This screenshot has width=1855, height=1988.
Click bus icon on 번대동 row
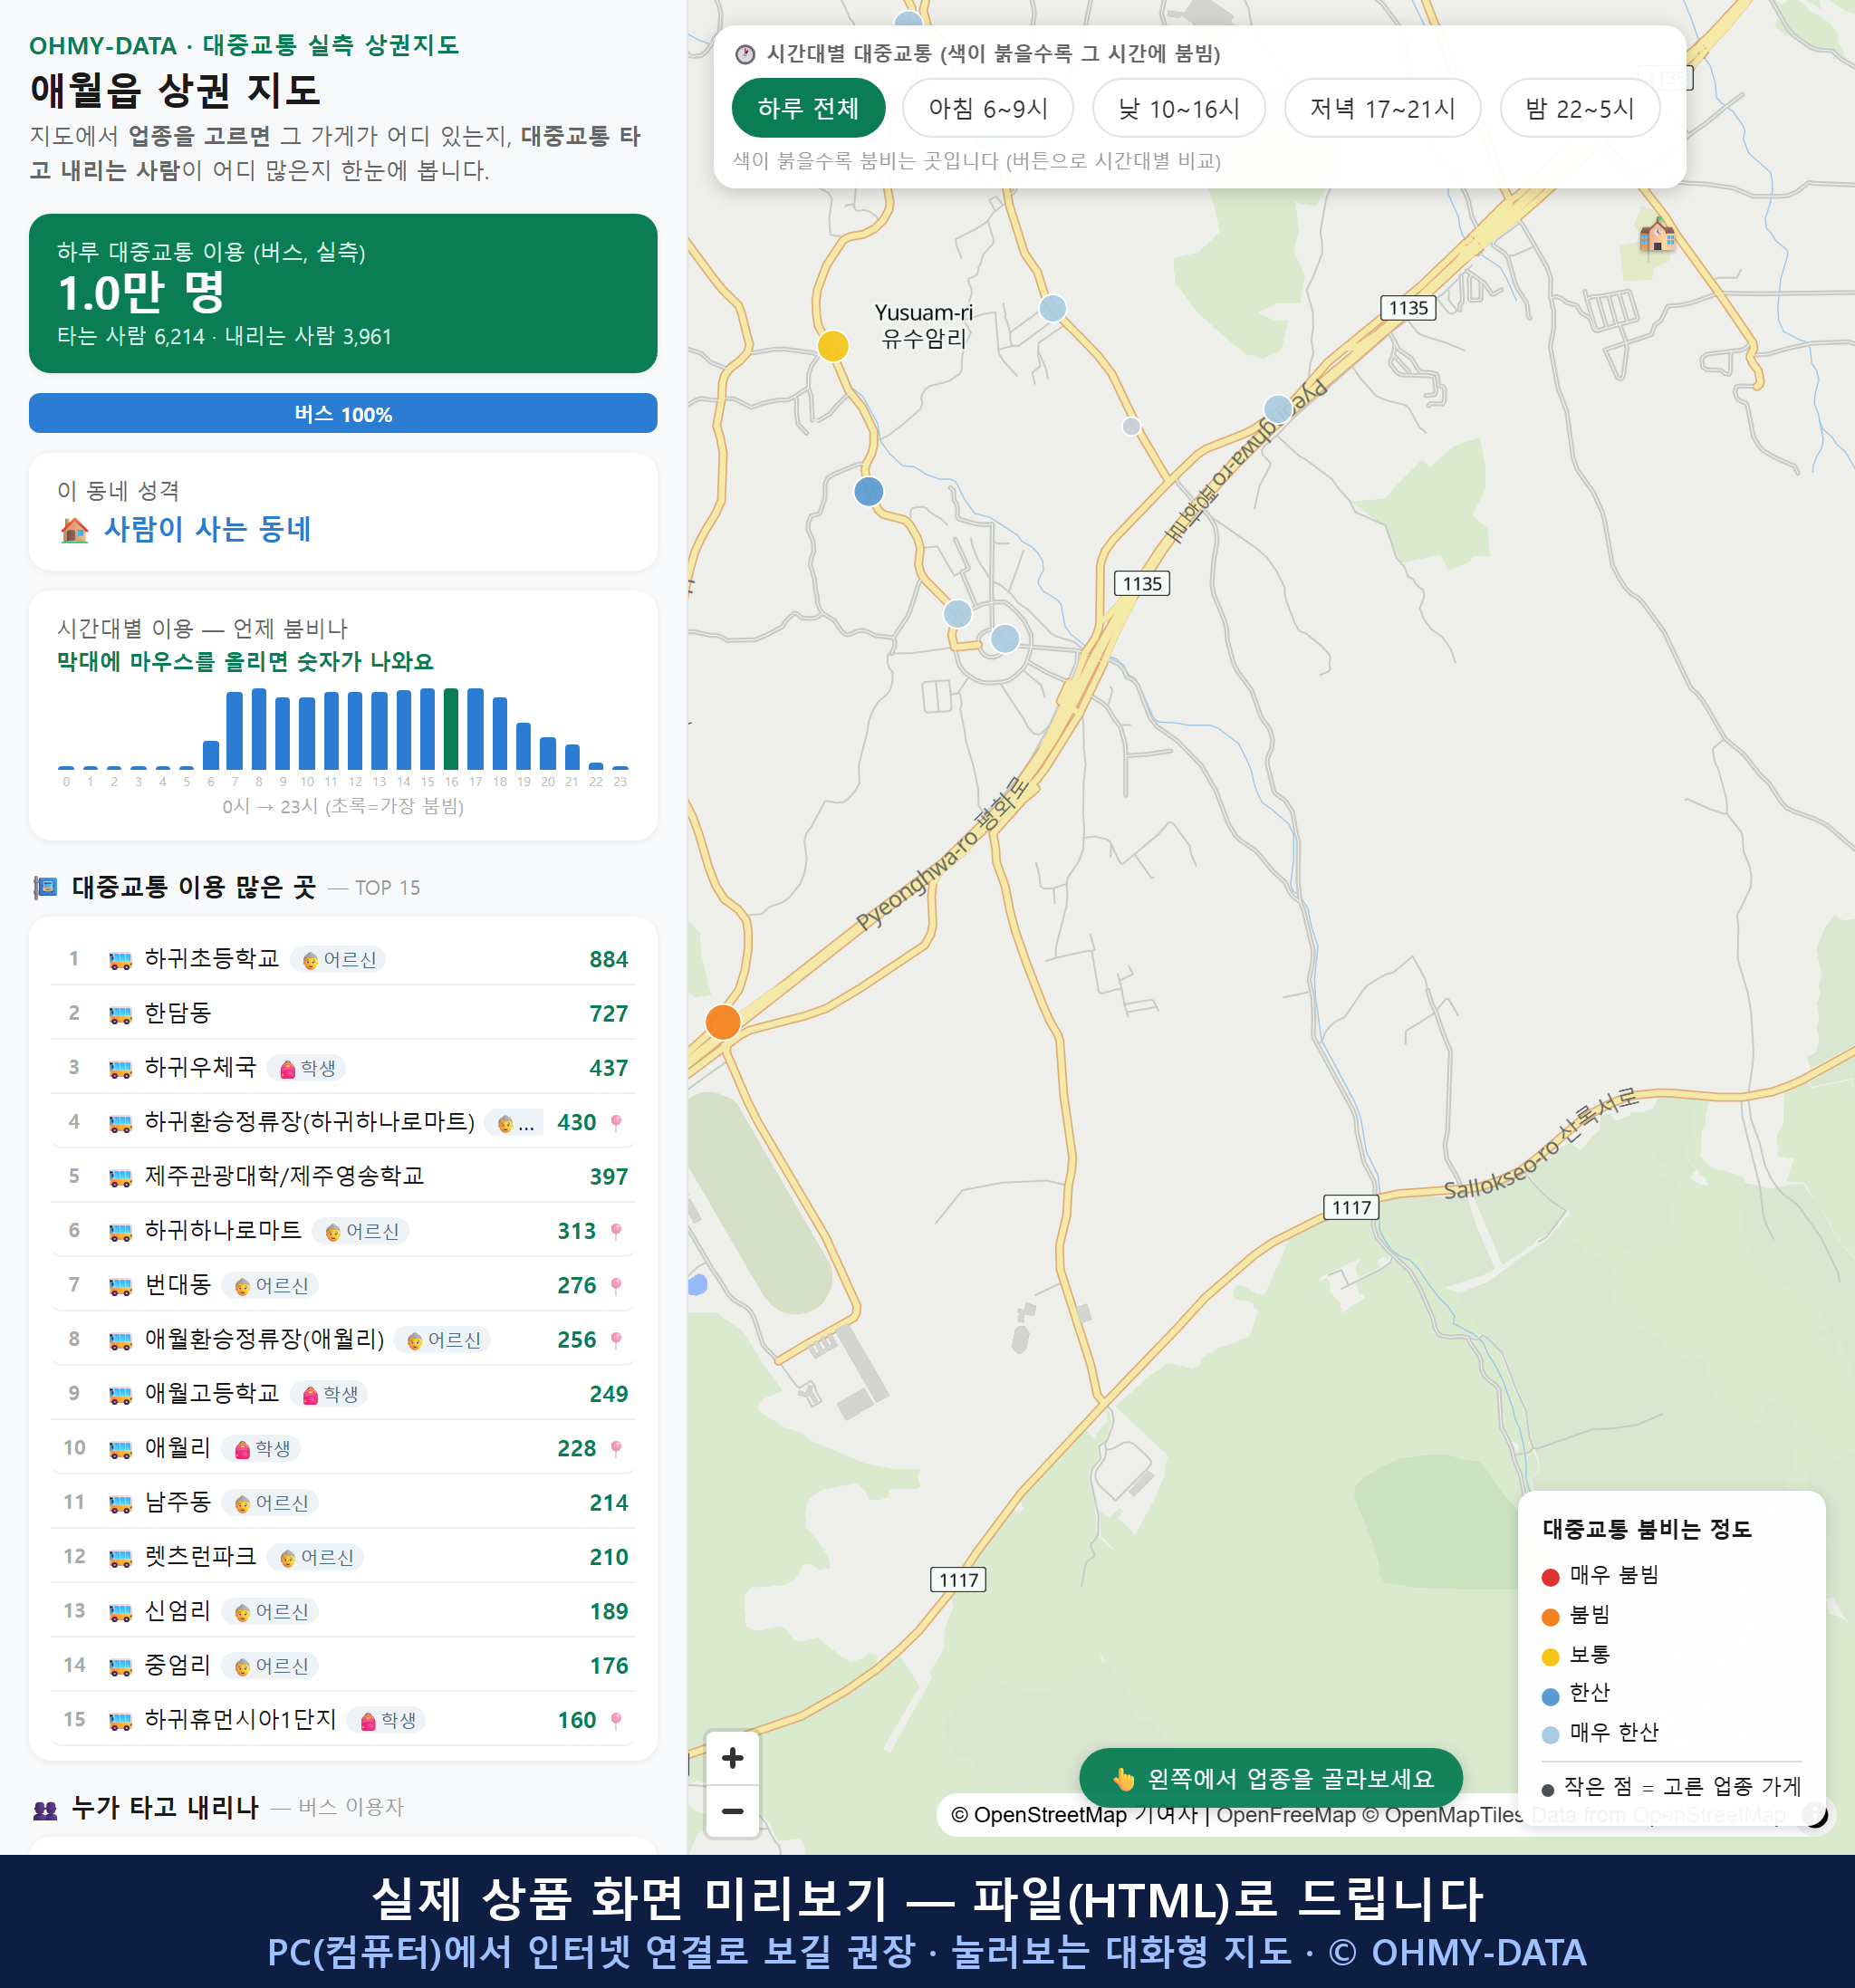click(120, 1286)
